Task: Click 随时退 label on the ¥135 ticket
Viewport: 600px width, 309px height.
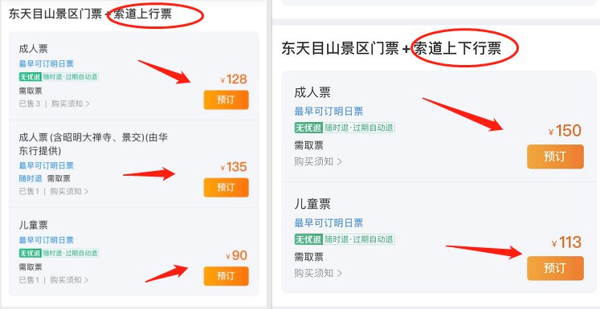Action: tap(31, 179)
